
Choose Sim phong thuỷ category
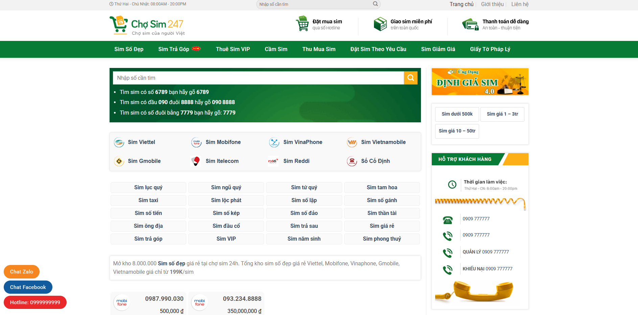[382, 239]
